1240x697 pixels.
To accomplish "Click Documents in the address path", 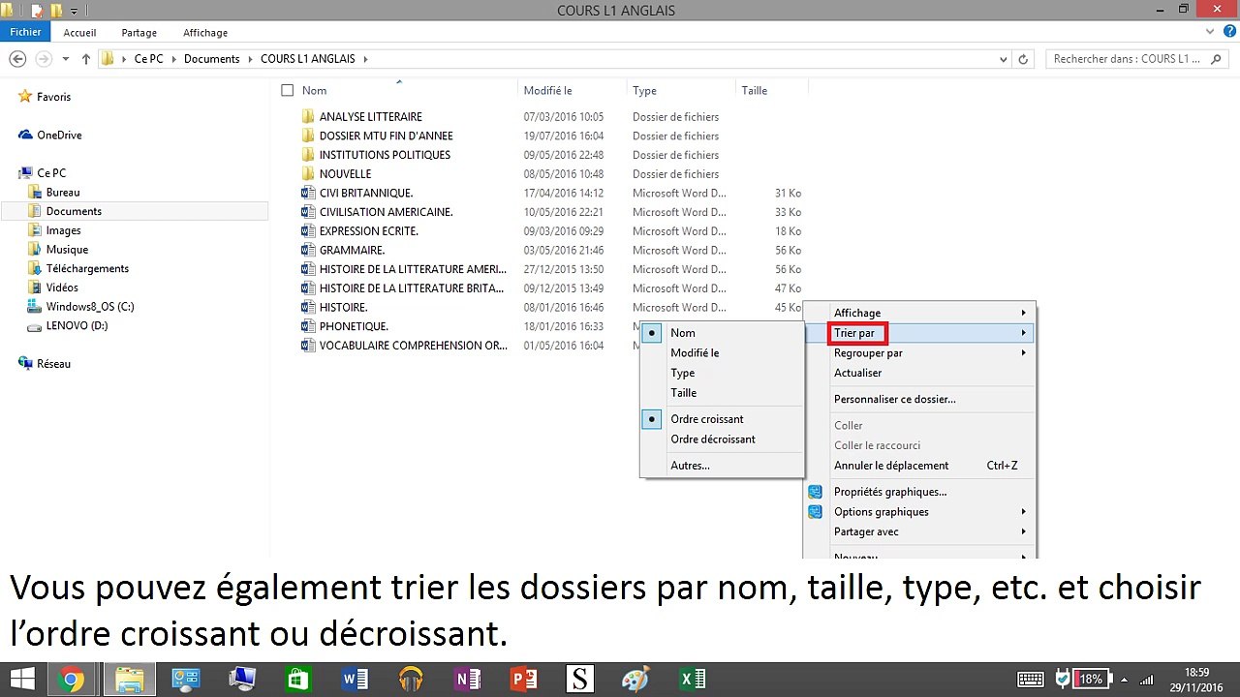I will pos(211,59).
